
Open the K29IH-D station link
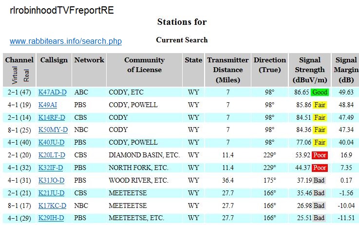[51, 218]
